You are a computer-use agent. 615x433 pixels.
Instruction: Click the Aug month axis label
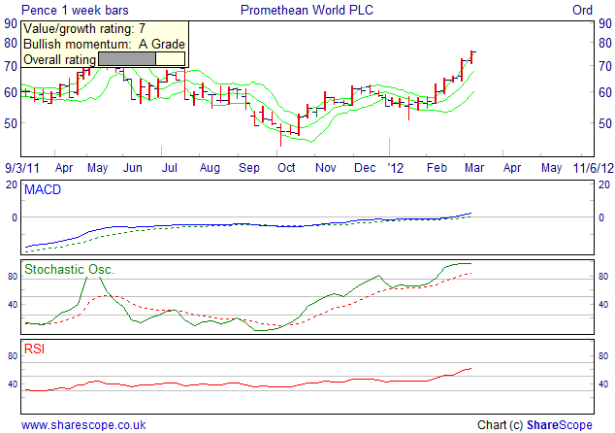pyautogui.click(x=210, y=168)
